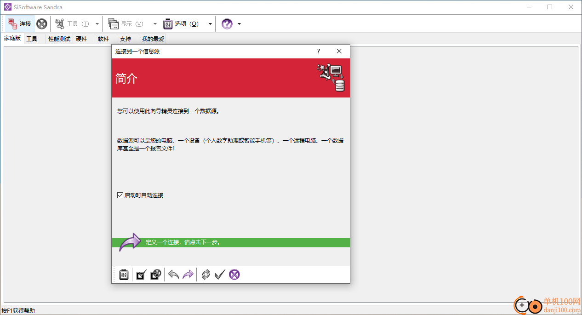Click the deselect-all crossed box icon
The width and height of the screenshot is (582, 315).
156,275
